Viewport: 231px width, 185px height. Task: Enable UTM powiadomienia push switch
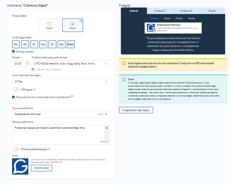(x=16, y=149)
